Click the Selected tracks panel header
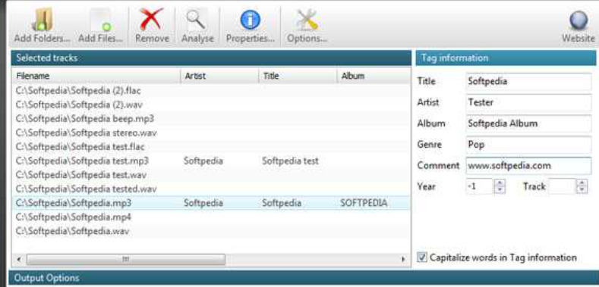 pos(211,58)
